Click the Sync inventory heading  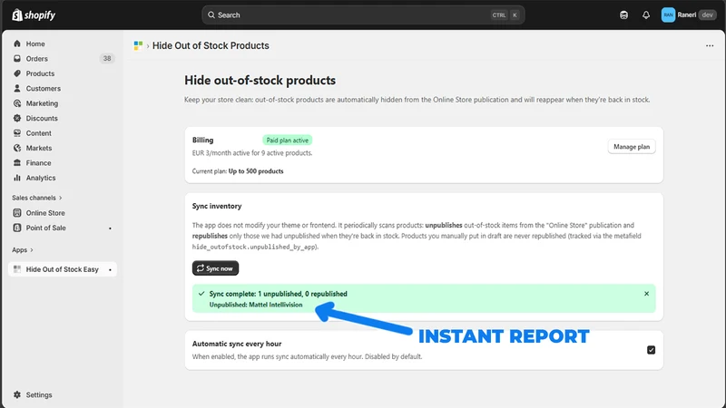(x=217, y=206)
